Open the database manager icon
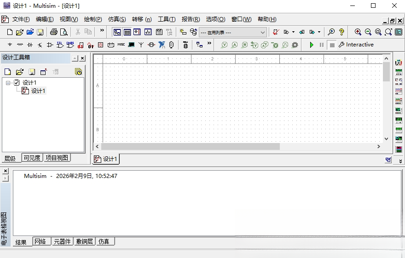The image size is (405, 258). point(193,32)
